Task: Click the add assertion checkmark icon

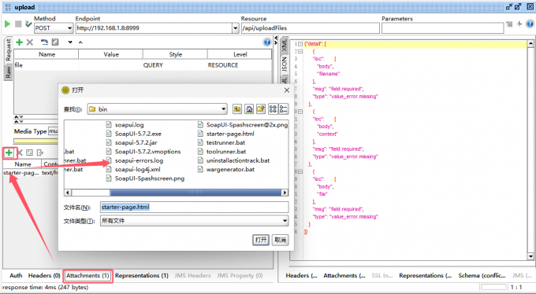Action: 28,24
